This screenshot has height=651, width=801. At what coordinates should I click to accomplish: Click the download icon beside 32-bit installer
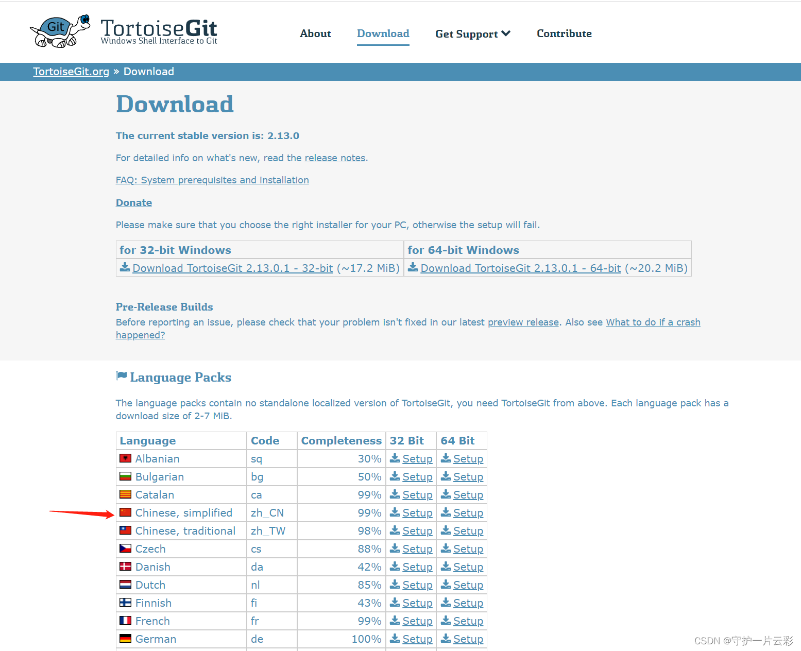pyautogui.click(x=125, y=267)
